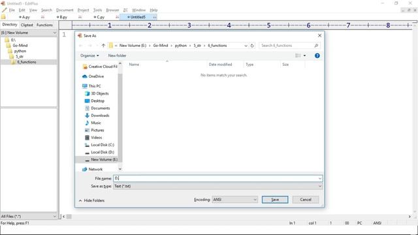The height and width of the screenshot is (235, 418).
Task: Switch to the Cliptext panel tab
Action: (x=27, y=25)
